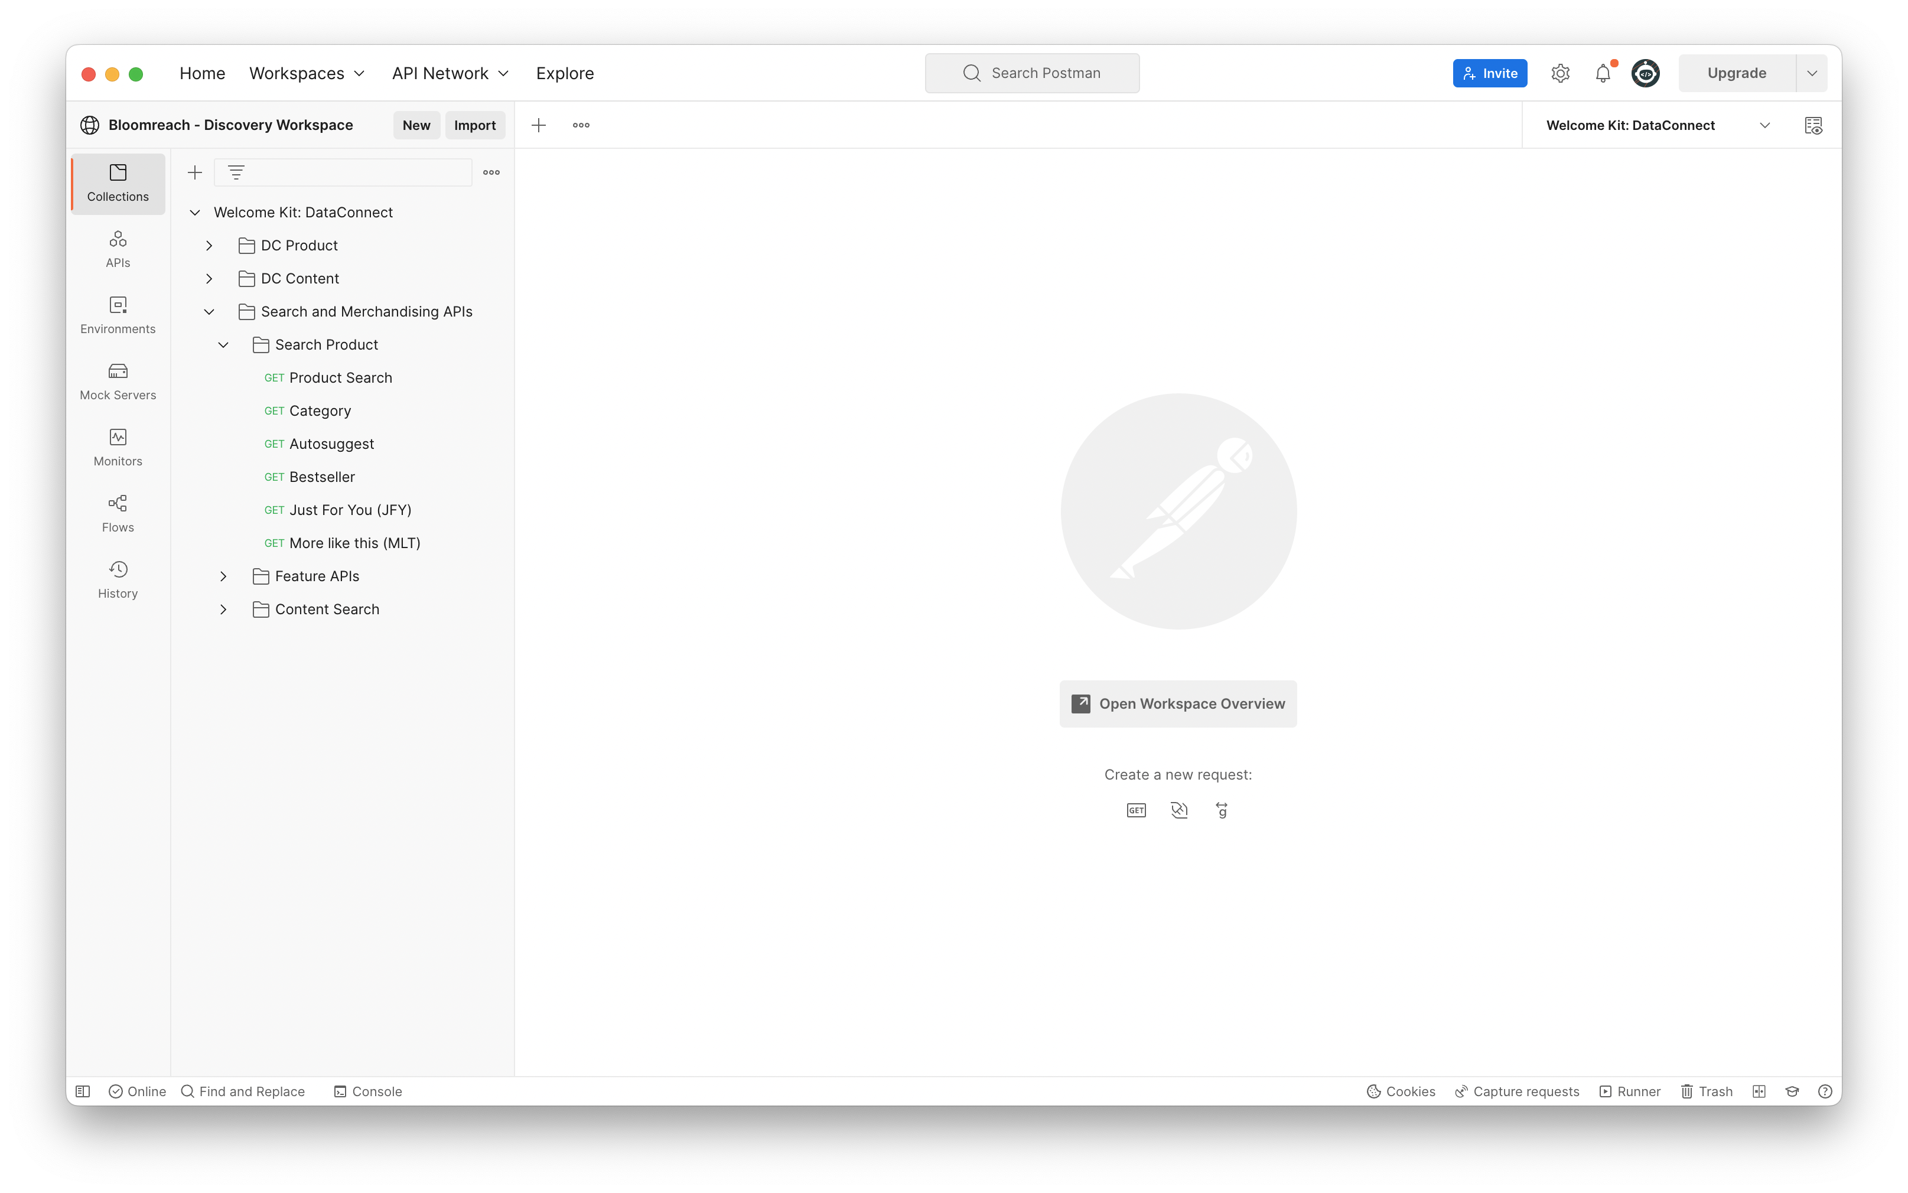Click the Explore menu item
The height and width of the screenshot is (1193, 1908).
(564, 73)
